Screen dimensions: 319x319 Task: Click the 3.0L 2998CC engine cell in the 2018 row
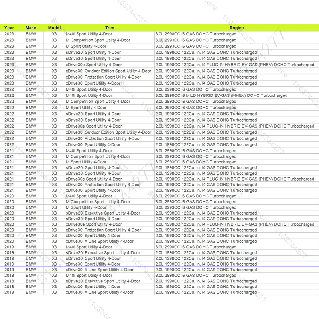tap(236, 276)
